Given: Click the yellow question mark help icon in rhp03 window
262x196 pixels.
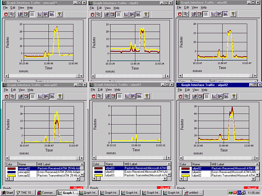Looking at the screenshot, I should point(146,14).
